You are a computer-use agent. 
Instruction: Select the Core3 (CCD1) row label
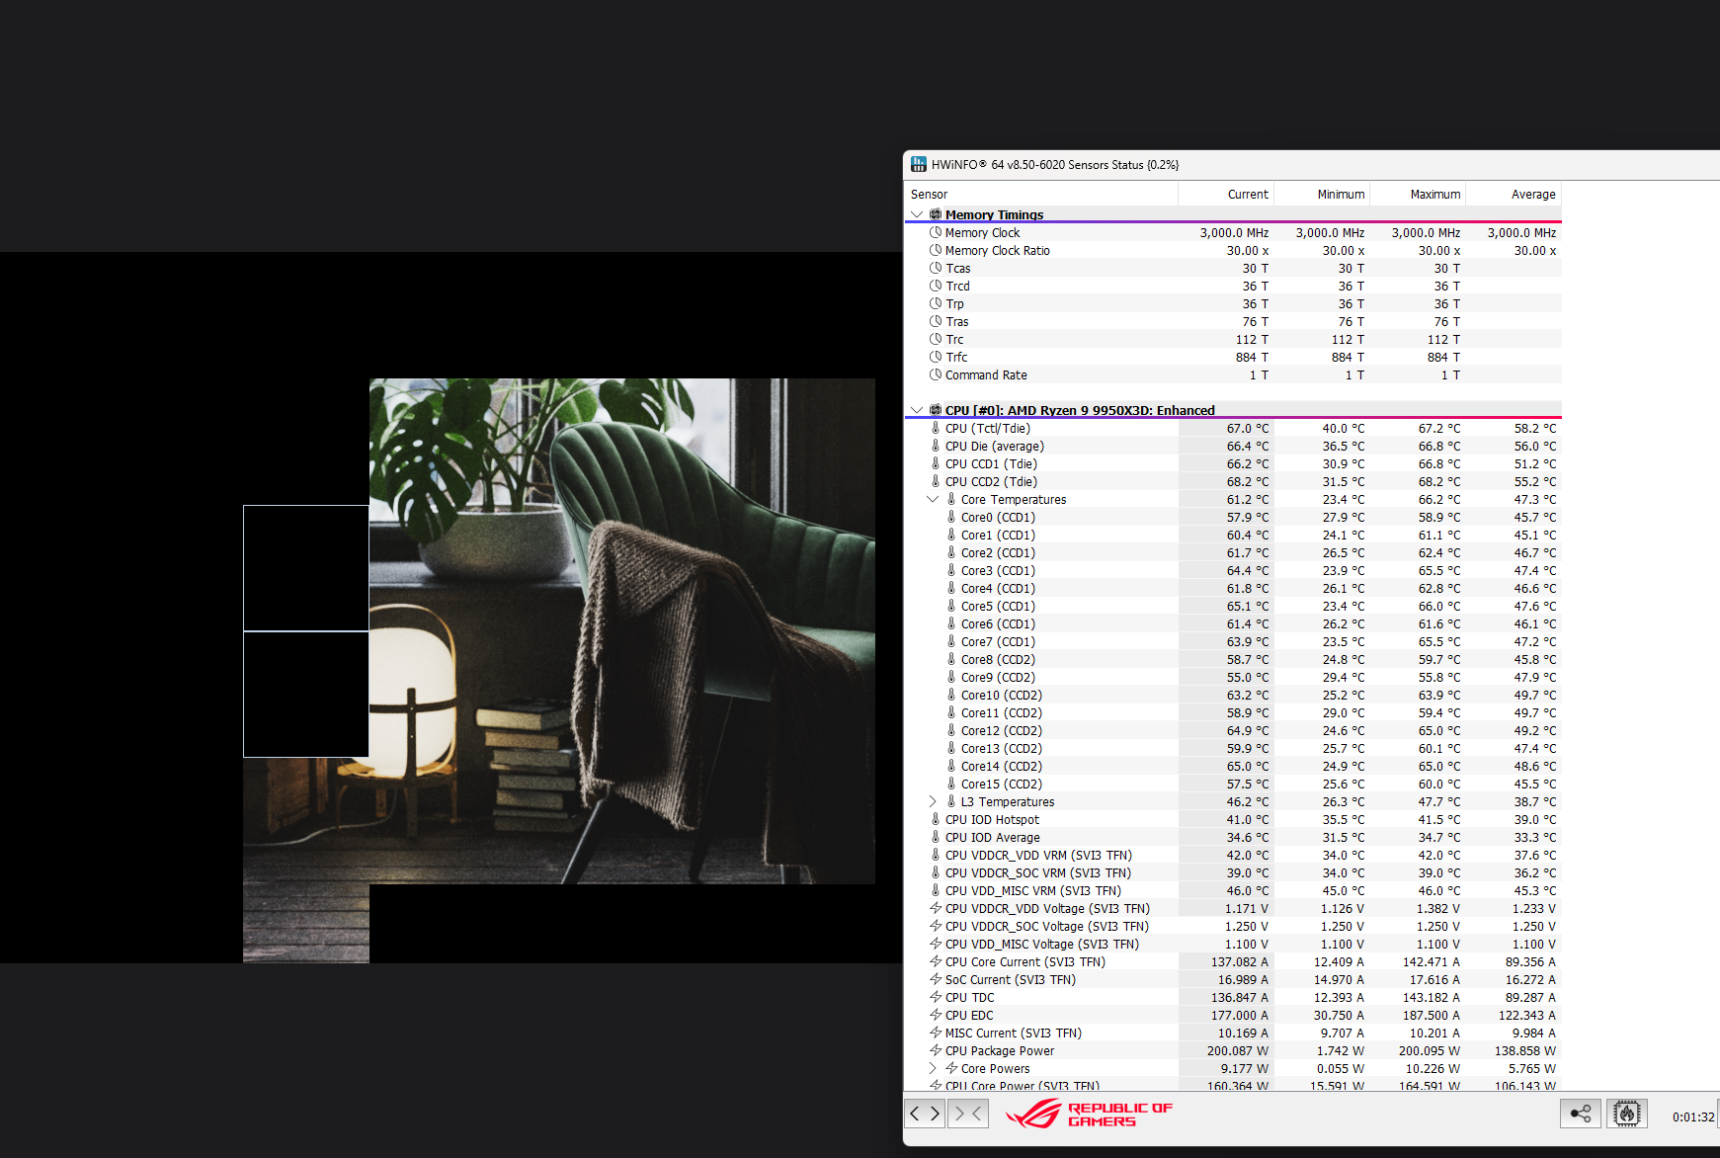(x=998, y=570)
